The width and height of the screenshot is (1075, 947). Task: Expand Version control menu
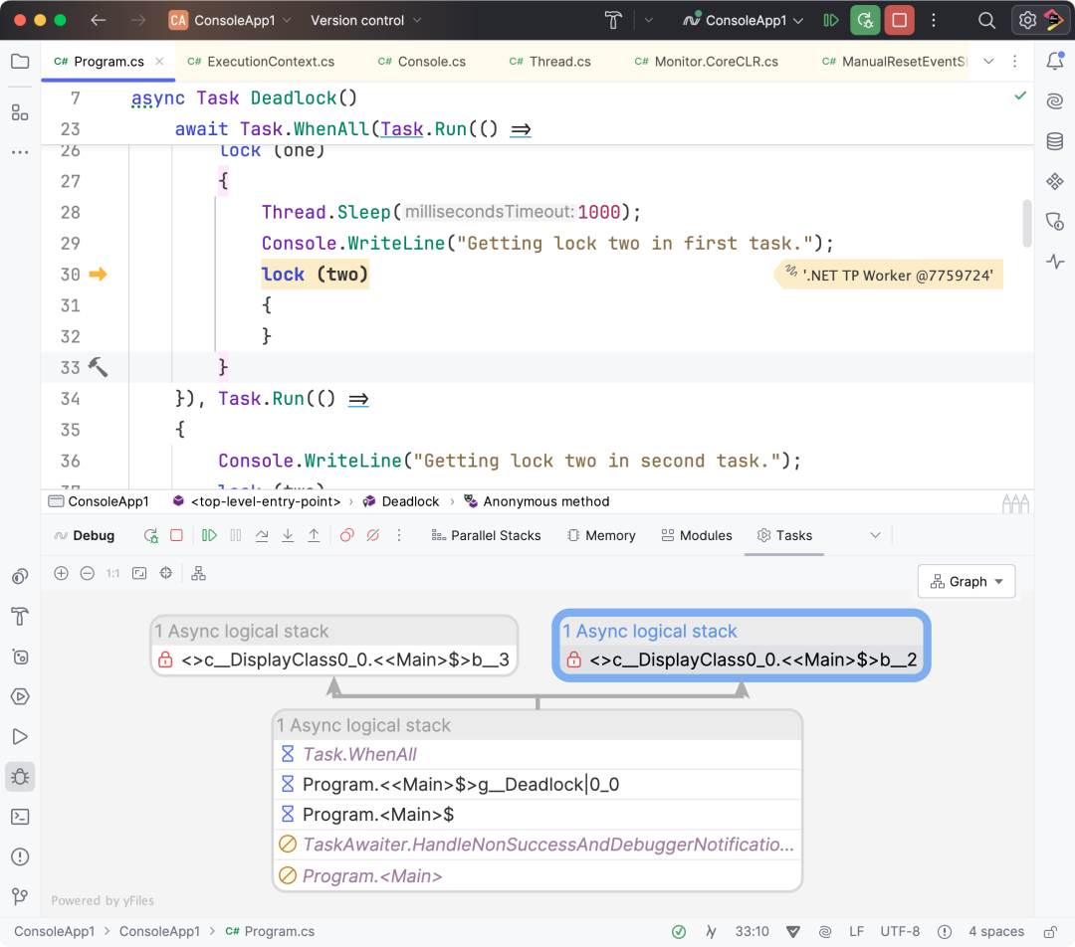click(365, 20)
